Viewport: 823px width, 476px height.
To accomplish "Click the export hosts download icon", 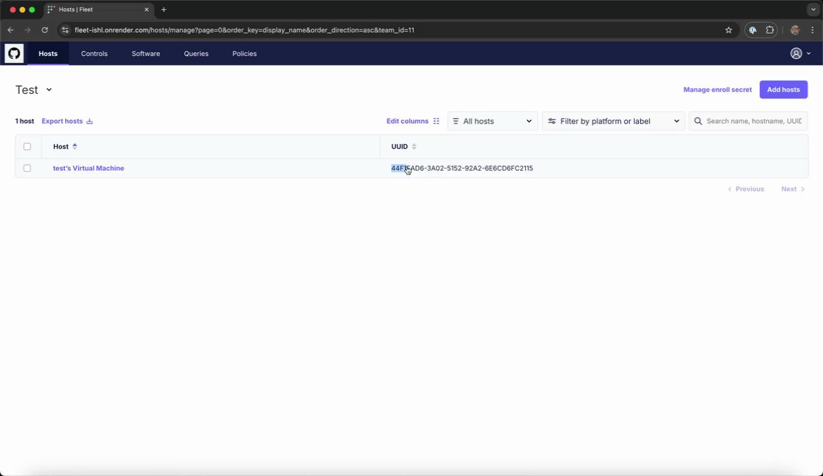I will pos(90,121).
